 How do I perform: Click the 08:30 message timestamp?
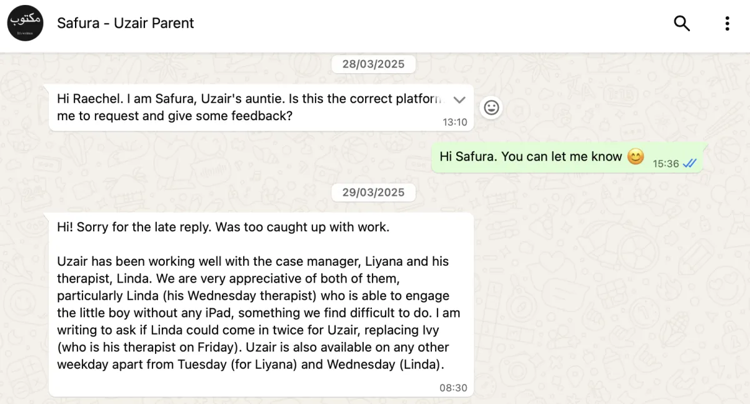tap(453, 388)
